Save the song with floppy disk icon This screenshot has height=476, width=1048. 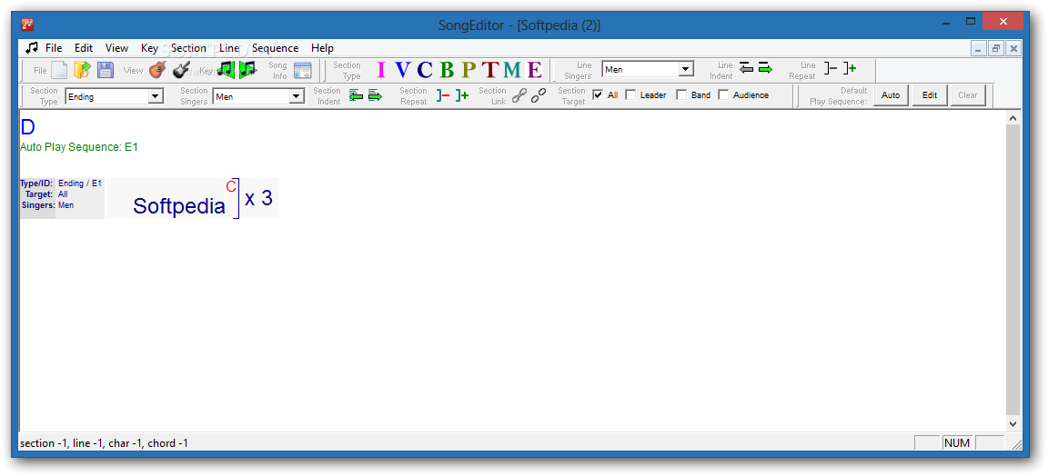106,70
